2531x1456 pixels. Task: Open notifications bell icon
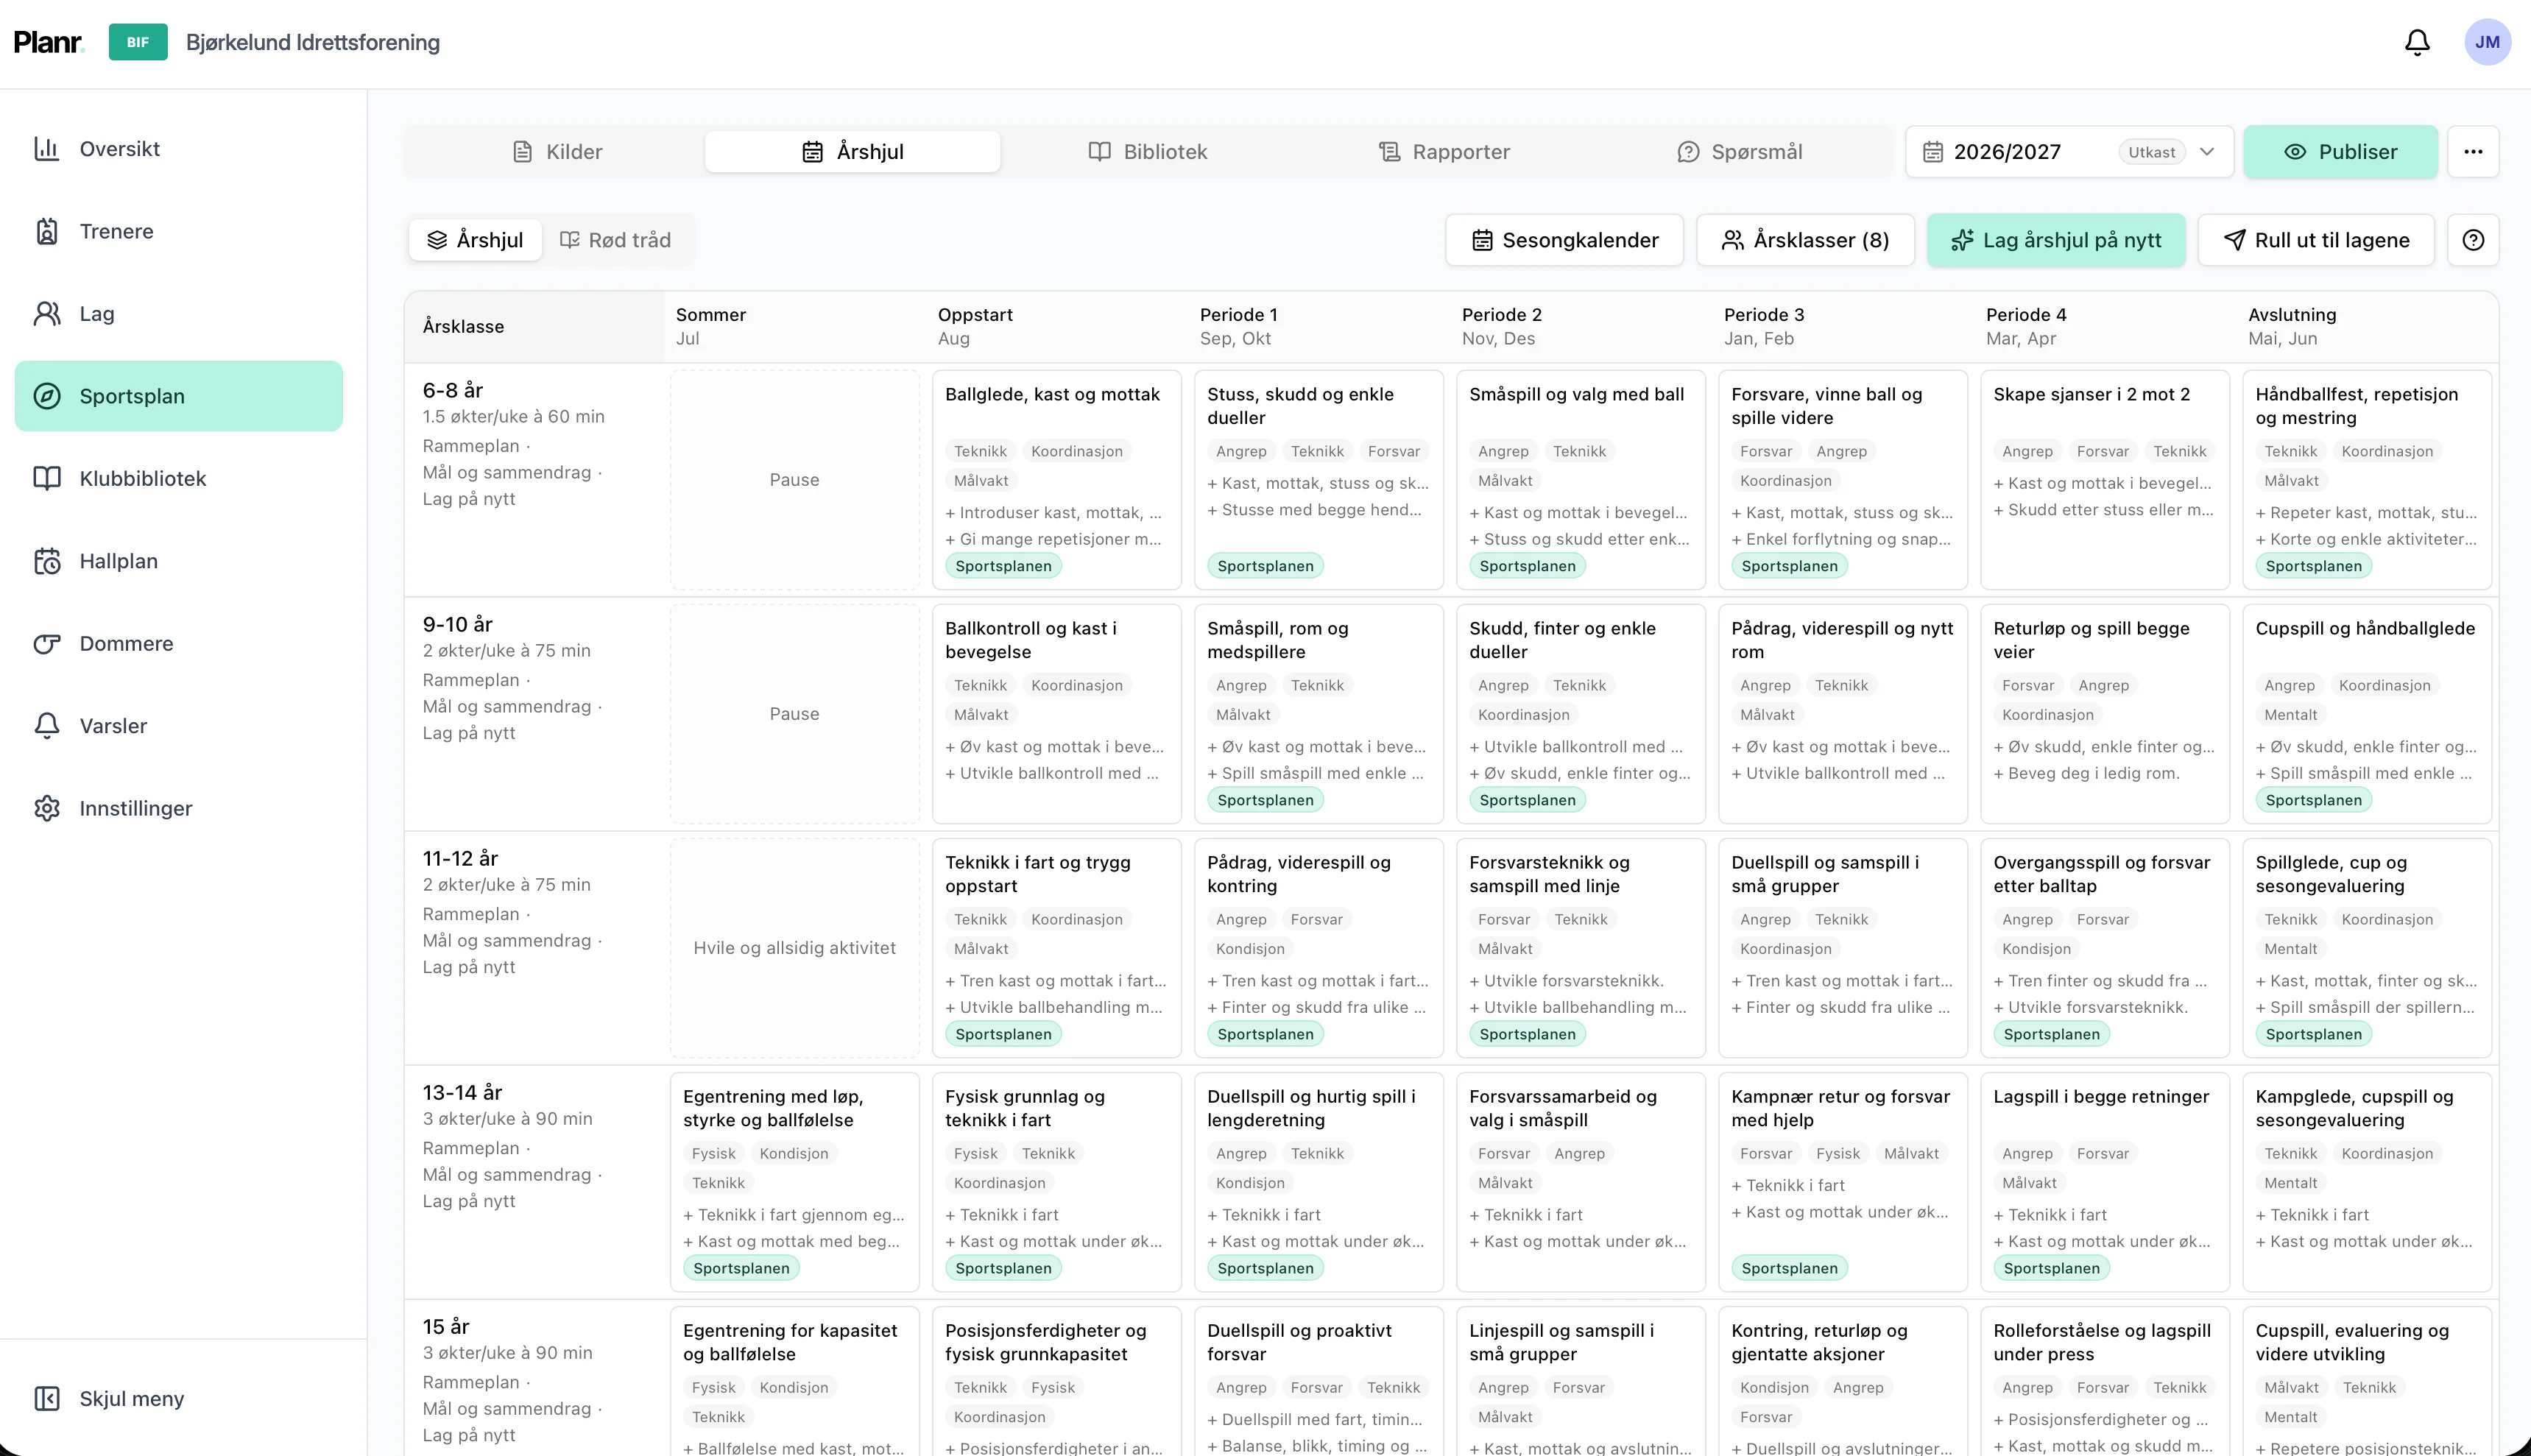pyautogui.click(x=2417, y=42)
